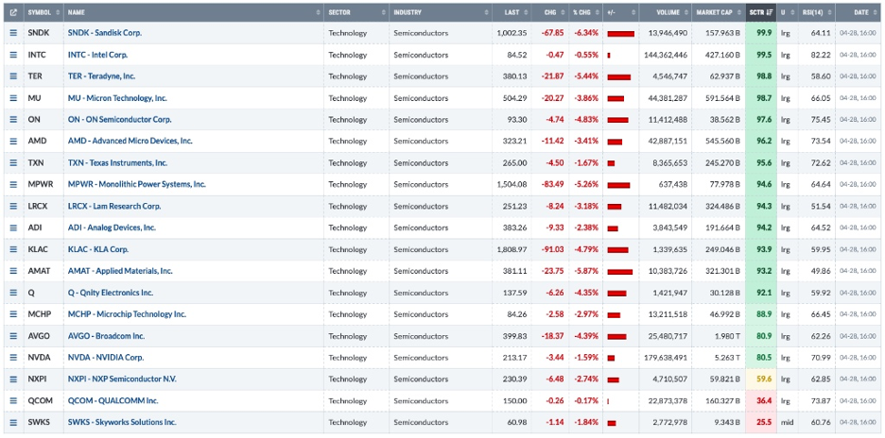This screenshot has height=438, width=885.
Task: Open the SNDK - Sandisk Corp. link
Action: [x=104, y=33]
